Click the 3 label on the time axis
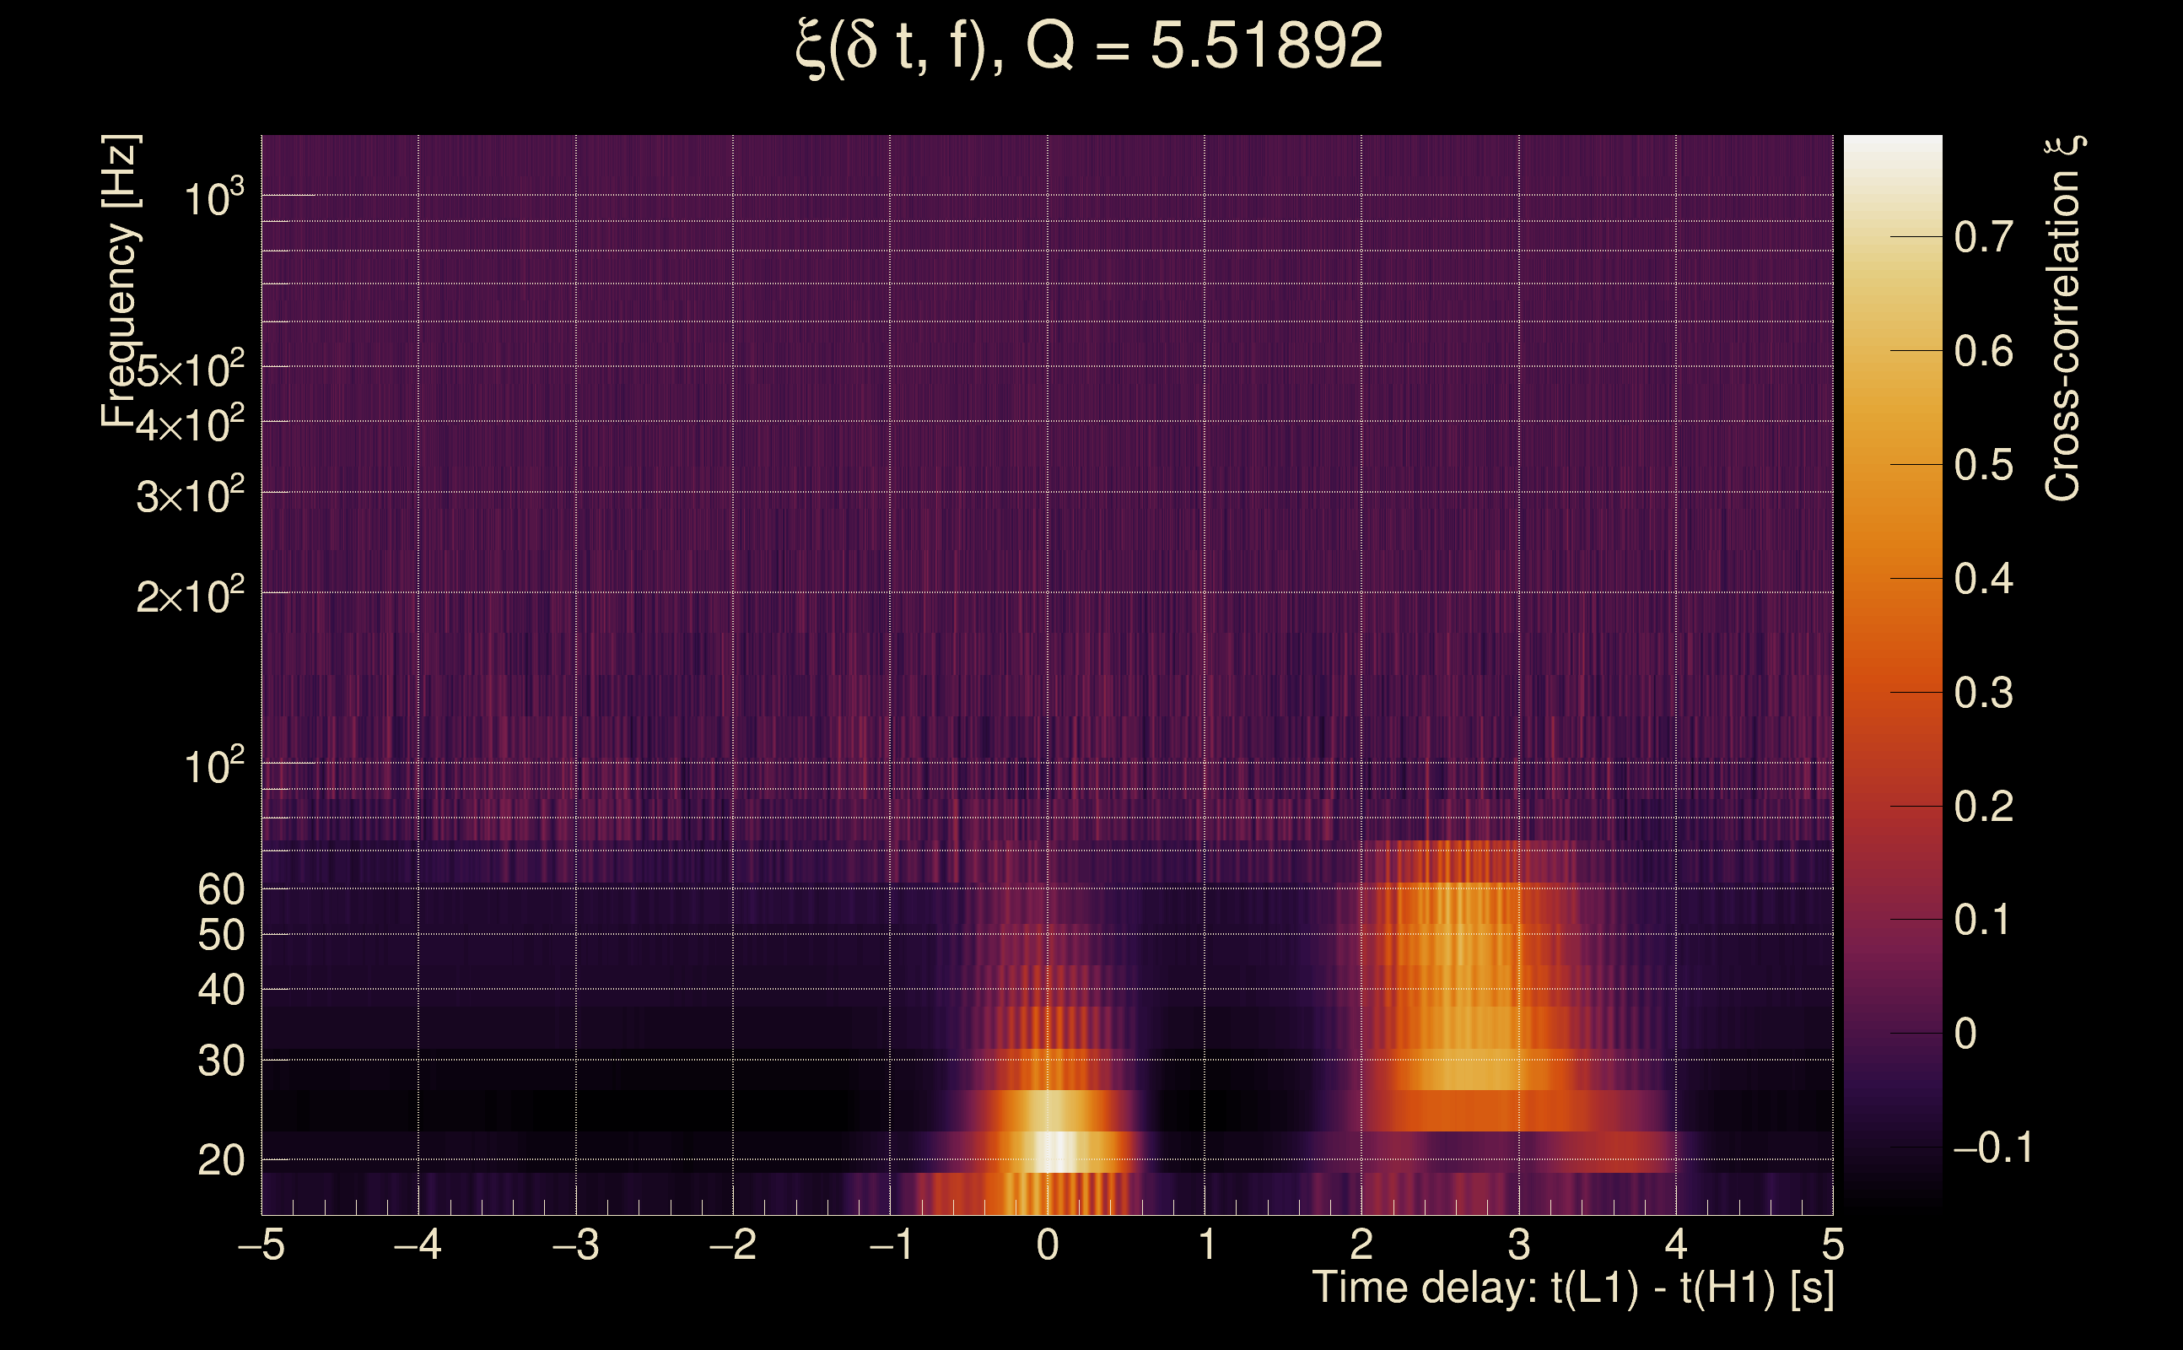2183x1350 pixels. coord(1519,1245)
